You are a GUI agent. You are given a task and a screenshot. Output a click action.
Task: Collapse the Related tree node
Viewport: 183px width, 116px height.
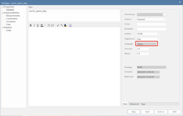(3, 27)
